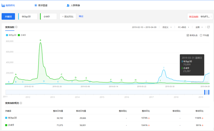Edit the 小米9 keyword field

point(48,17)
